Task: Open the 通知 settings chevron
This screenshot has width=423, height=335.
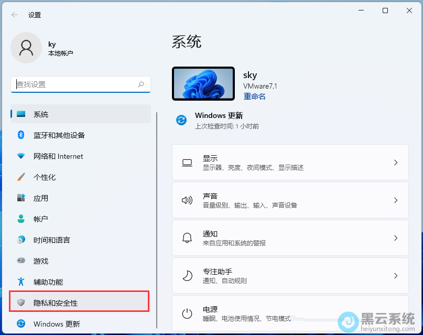Action: 396,238
